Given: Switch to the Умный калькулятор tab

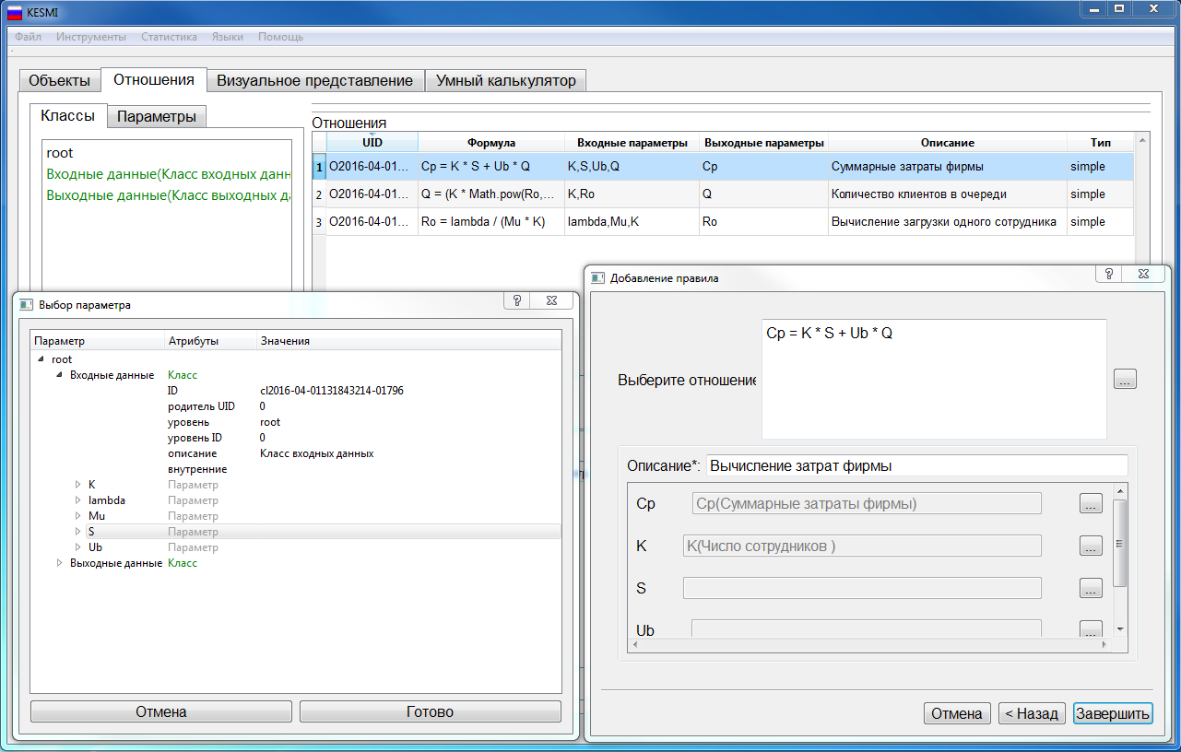Looking at the screenshot, I should tap(506, 80).
